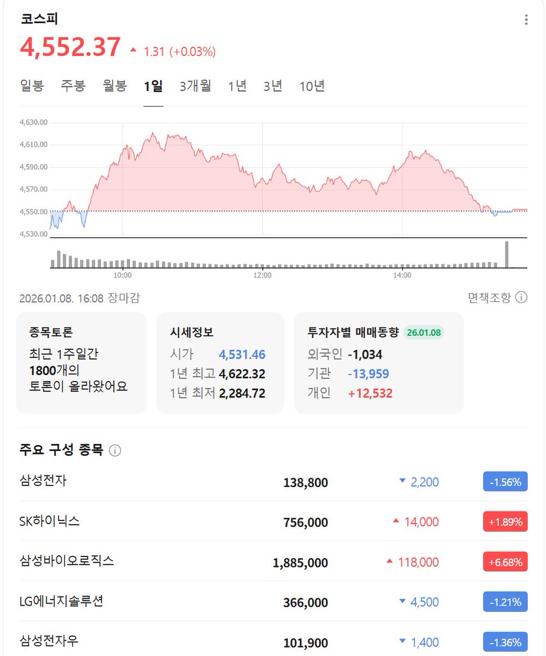
Task: Click the info icon next to 주요 구성 종목
Action: [116, 450]
